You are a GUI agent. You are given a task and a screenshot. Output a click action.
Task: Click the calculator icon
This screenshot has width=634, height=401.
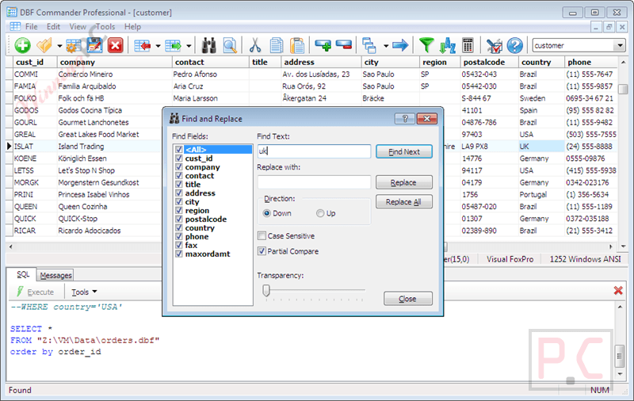pos(468,46)
